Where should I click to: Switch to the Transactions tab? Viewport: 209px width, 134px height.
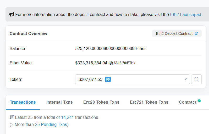click(x=23, y=102)
